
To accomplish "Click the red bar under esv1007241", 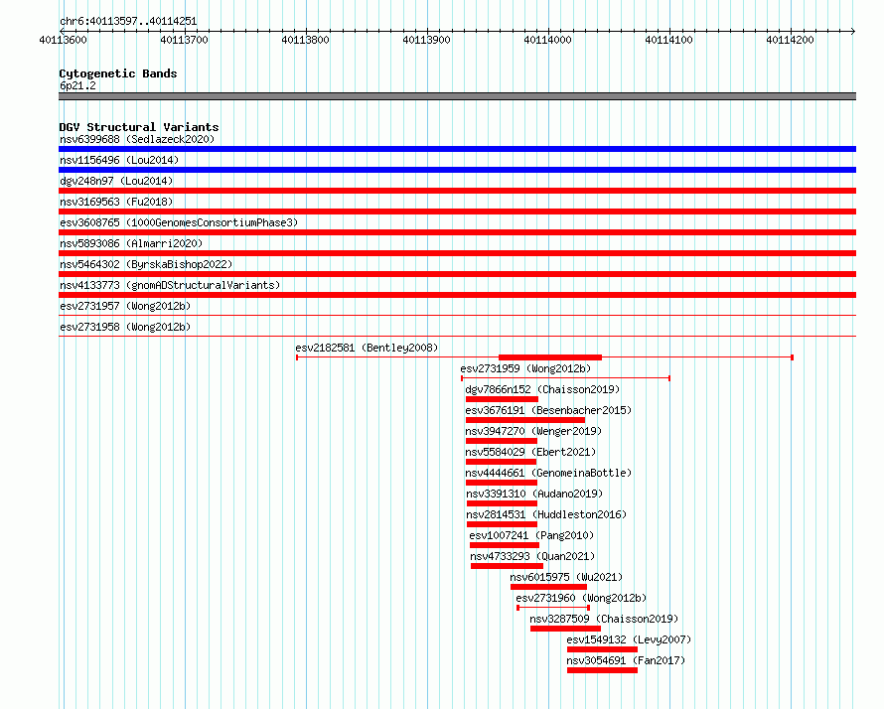I will pos(504,545).
